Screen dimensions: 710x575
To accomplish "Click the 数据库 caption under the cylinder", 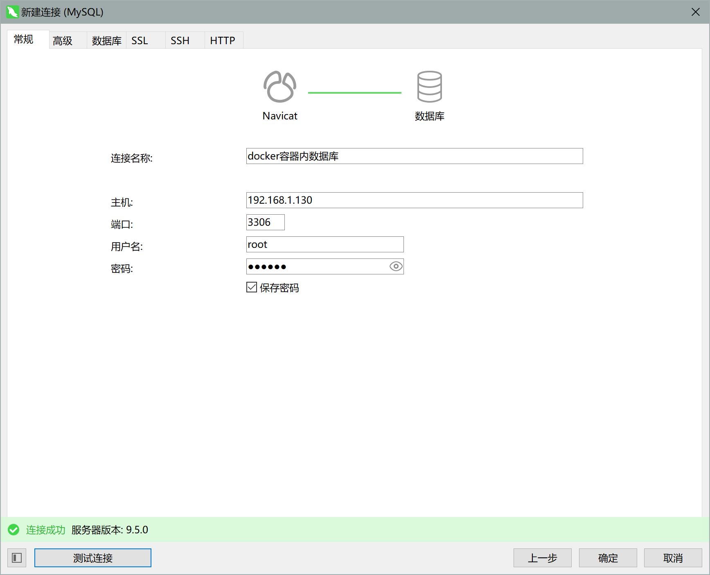I will pyautogui.click(x=430, y=116).
